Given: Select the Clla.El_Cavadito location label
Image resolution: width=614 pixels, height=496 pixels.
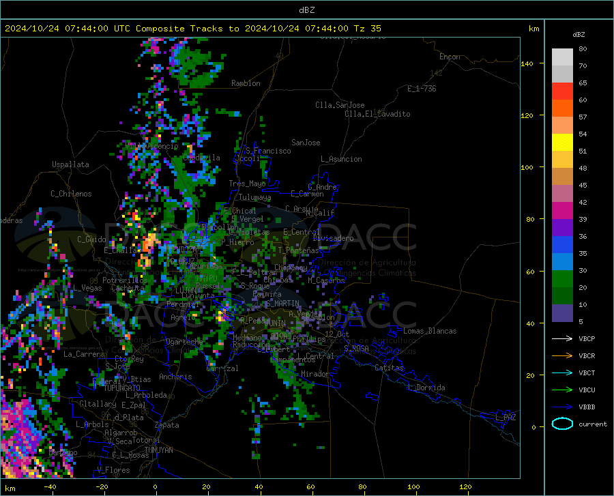Looking at the screenshot, I should (x=377, y=114).
